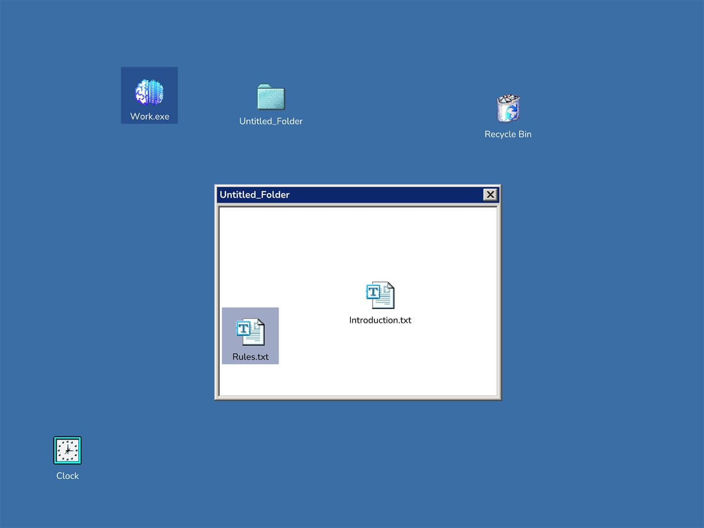Image resolution: width=704 pixels, height=528 pixels.
Task: Click the desktop Untitled_Folder label text
Action: tap(271, 121)
